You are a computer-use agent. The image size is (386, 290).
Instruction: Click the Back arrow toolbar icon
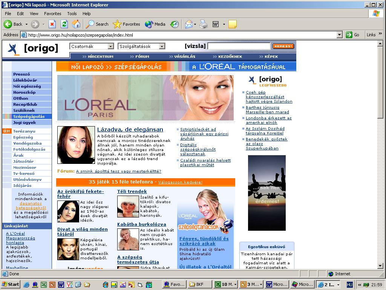[x=8, y=24]
